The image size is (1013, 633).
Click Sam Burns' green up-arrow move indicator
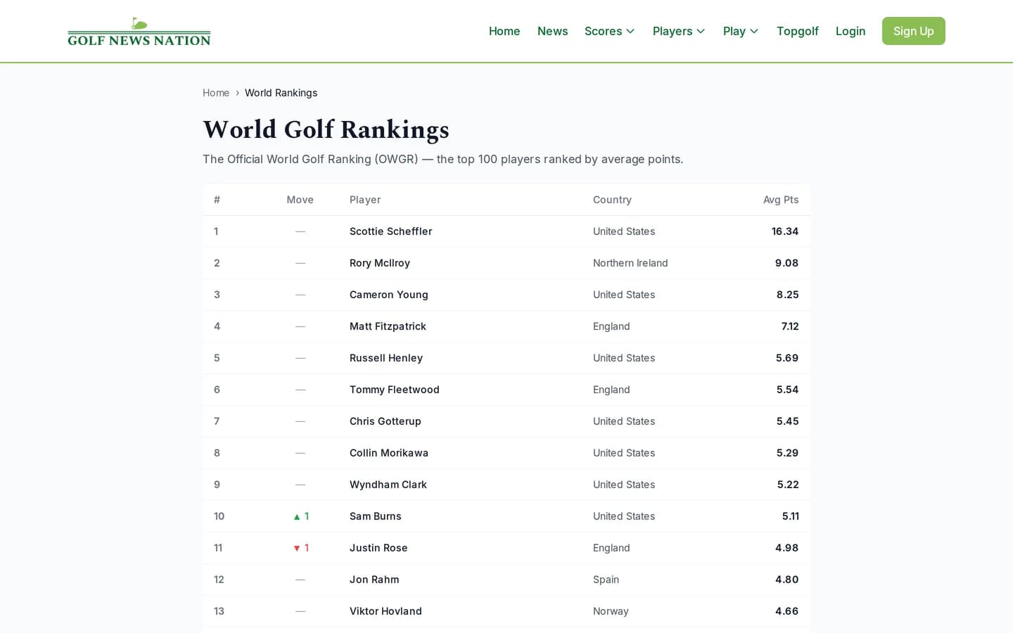301,516
